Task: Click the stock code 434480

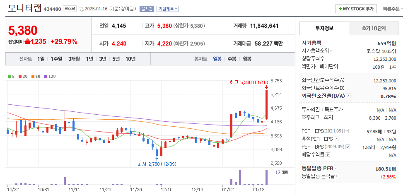Action: point(52,10)
